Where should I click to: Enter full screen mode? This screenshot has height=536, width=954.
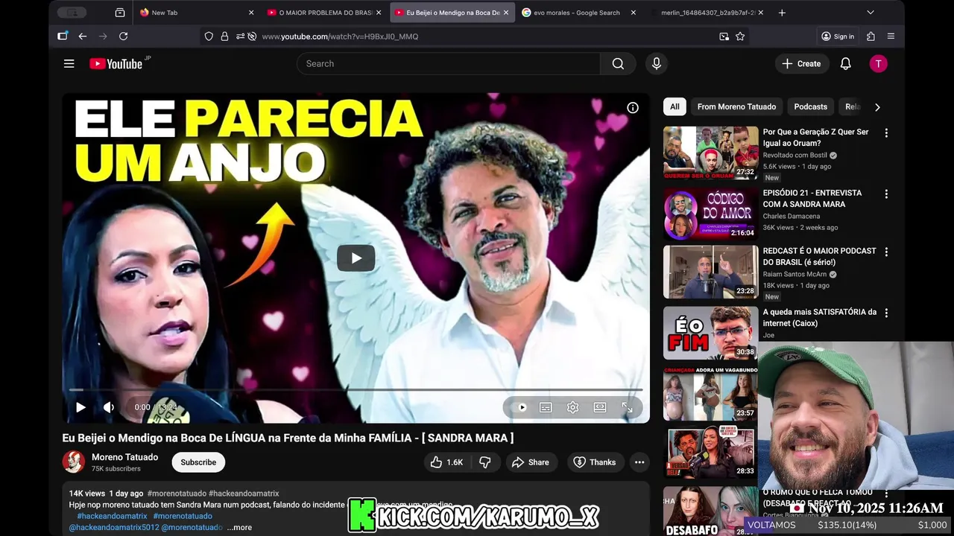[627, 407]
